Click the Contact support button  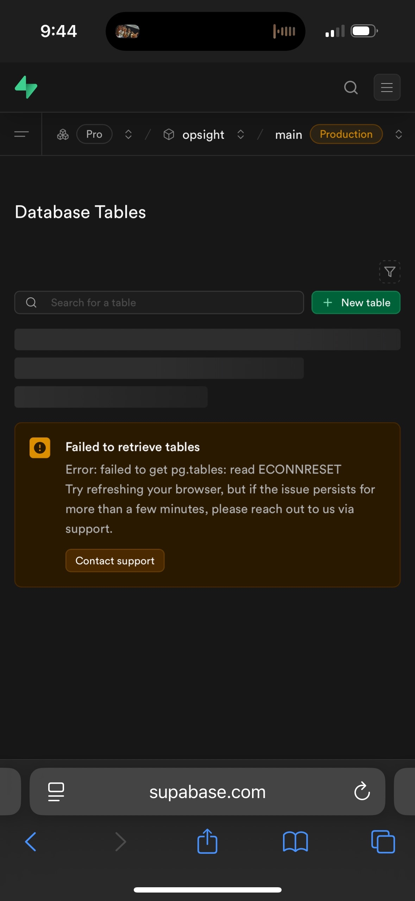click(115, 560)
